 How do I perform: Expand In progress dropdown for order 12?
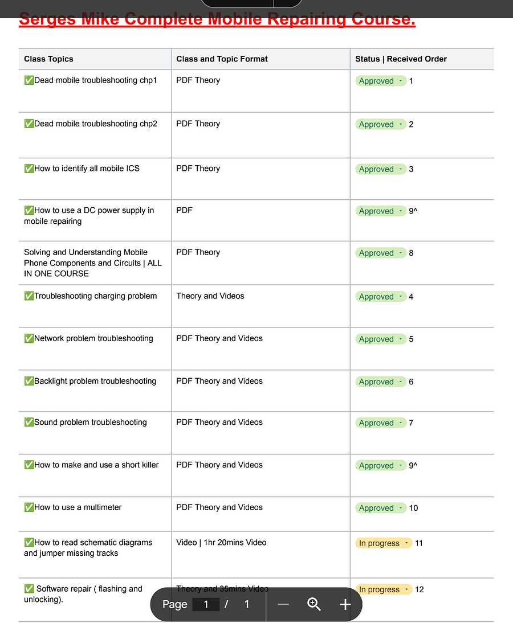pyautogui.click(x=384, y=589)
